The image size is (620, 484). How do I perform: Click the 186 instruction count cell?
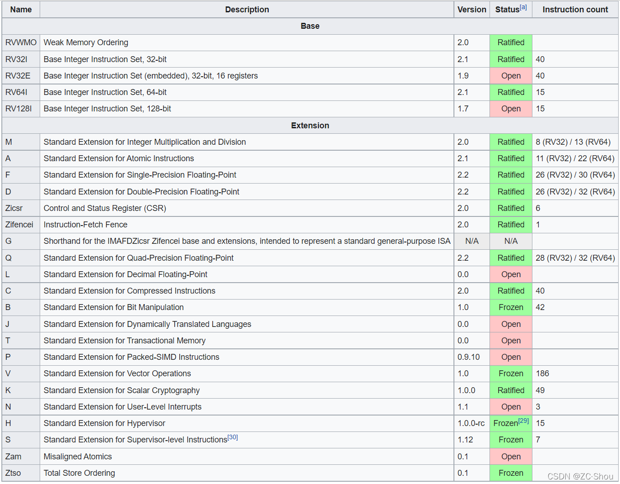point(575,374)
